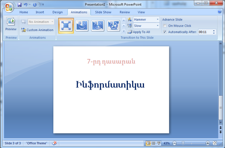This screenshot has width=225, height=148.
Task: Click the vertical scrollbar thumb
Action: click(x=221, y=108)
